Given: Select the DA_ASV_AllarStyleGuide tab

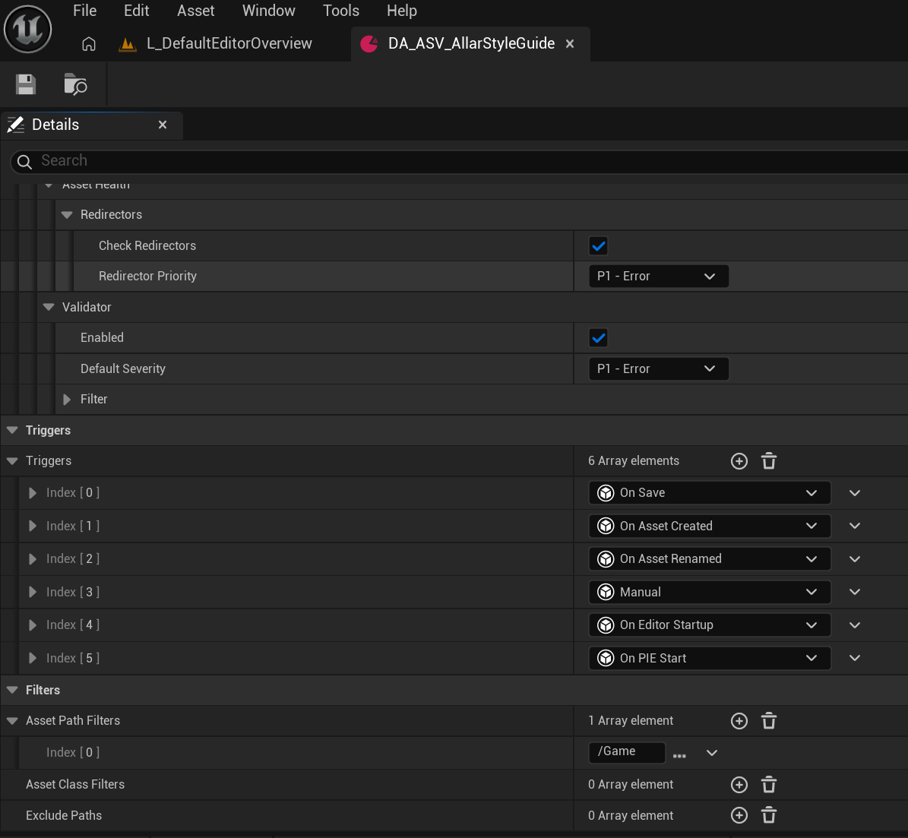Looking at the screenshot, I should coord(471,44).
